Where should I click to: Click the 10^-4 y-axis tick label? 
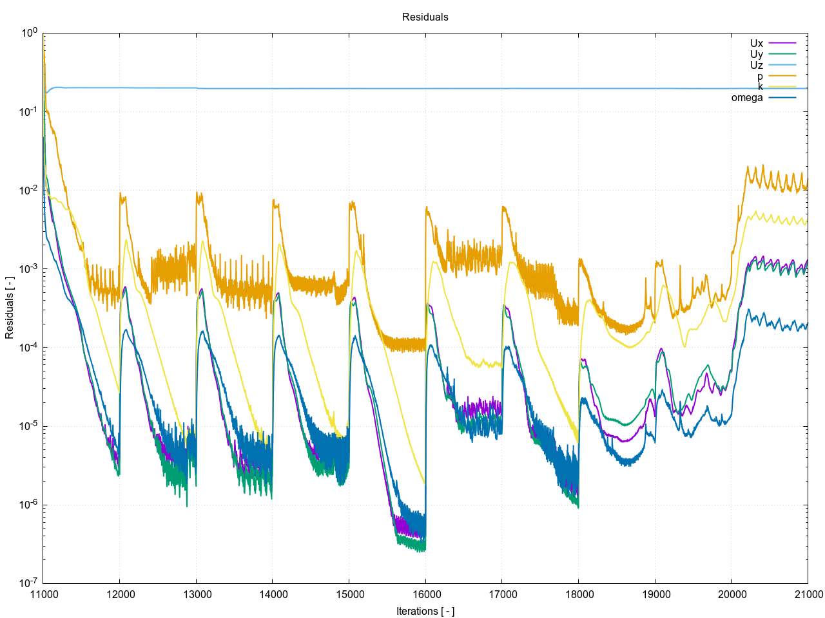point(28,348)
